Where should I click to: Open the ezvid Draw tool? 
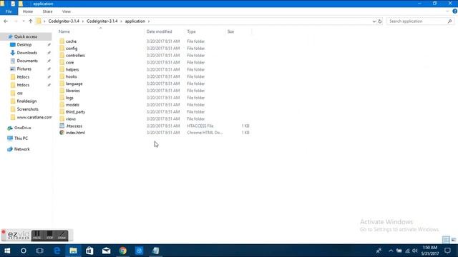coord(62,236)
